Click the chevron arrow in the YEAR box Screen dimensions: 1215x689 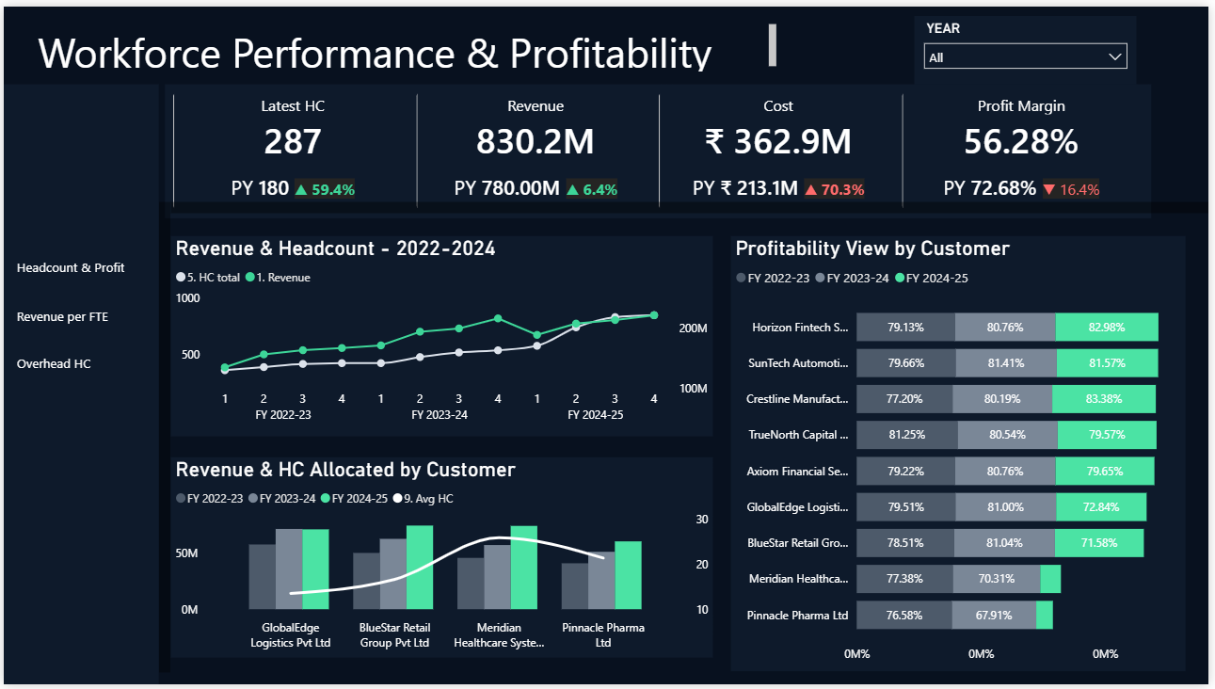coord(1115,57)
